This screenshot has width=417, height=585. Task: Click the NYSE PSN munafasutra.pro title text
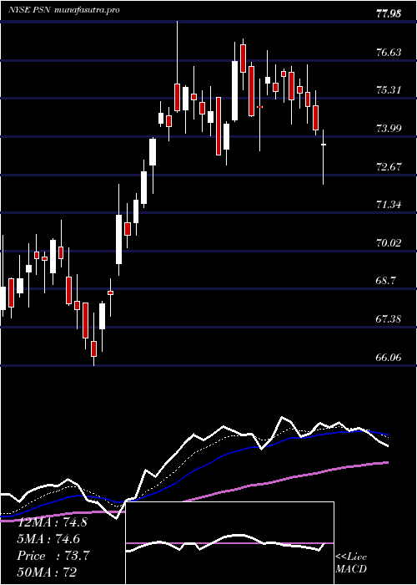pyautogui.click(x=64, y=10)
